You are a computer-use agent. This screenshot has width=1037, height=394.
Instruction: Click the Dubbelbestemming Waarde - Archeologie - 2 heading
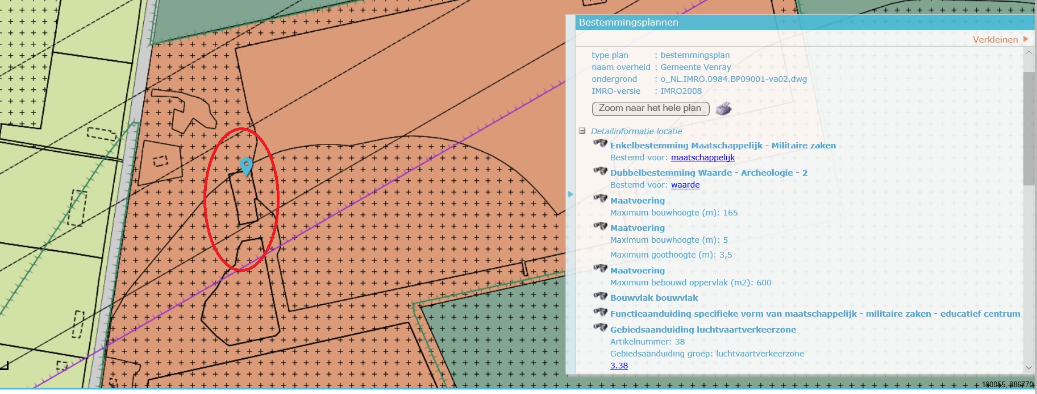click(709, 173)
